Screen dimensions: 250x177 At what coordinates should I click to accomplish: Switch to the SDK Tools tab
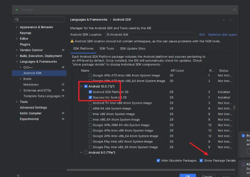click(107, 49)
